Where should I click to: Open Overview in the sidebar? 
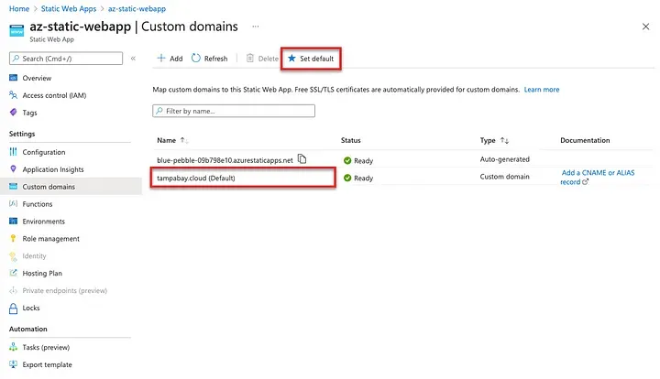37,78
